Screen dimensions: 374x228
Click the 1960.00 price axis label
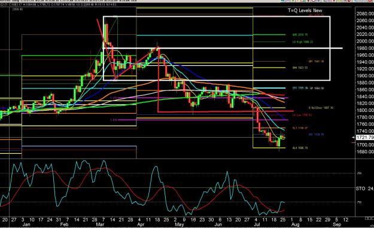tap(365, 55)
